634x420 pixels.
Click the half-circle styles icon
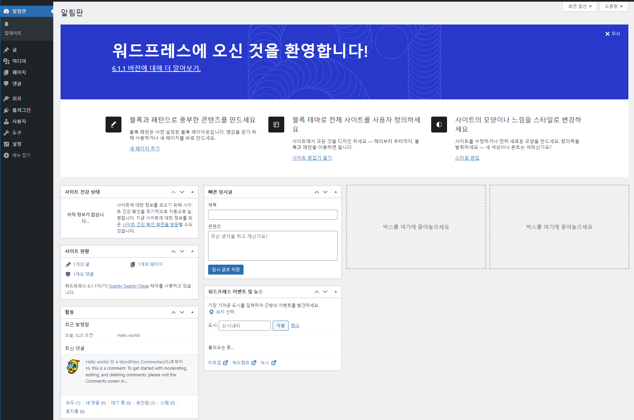(439, 125)
